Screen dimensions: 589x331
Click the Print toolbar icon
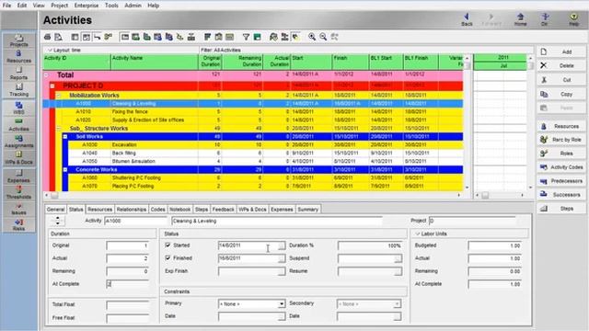[x=47, y=37]
